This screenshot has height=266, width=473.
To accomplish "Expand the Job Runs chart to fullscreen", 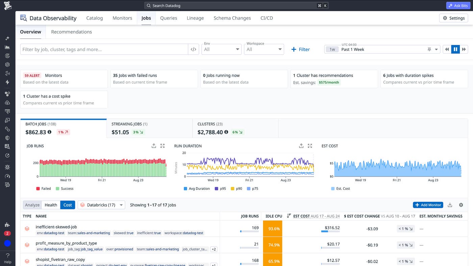I will click(163, 146).
